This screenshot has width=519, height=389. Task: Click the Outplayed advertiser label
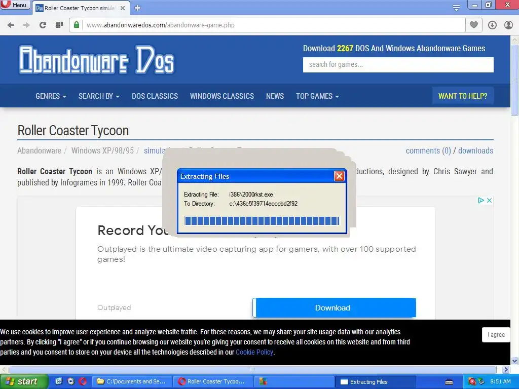(114, 307)
